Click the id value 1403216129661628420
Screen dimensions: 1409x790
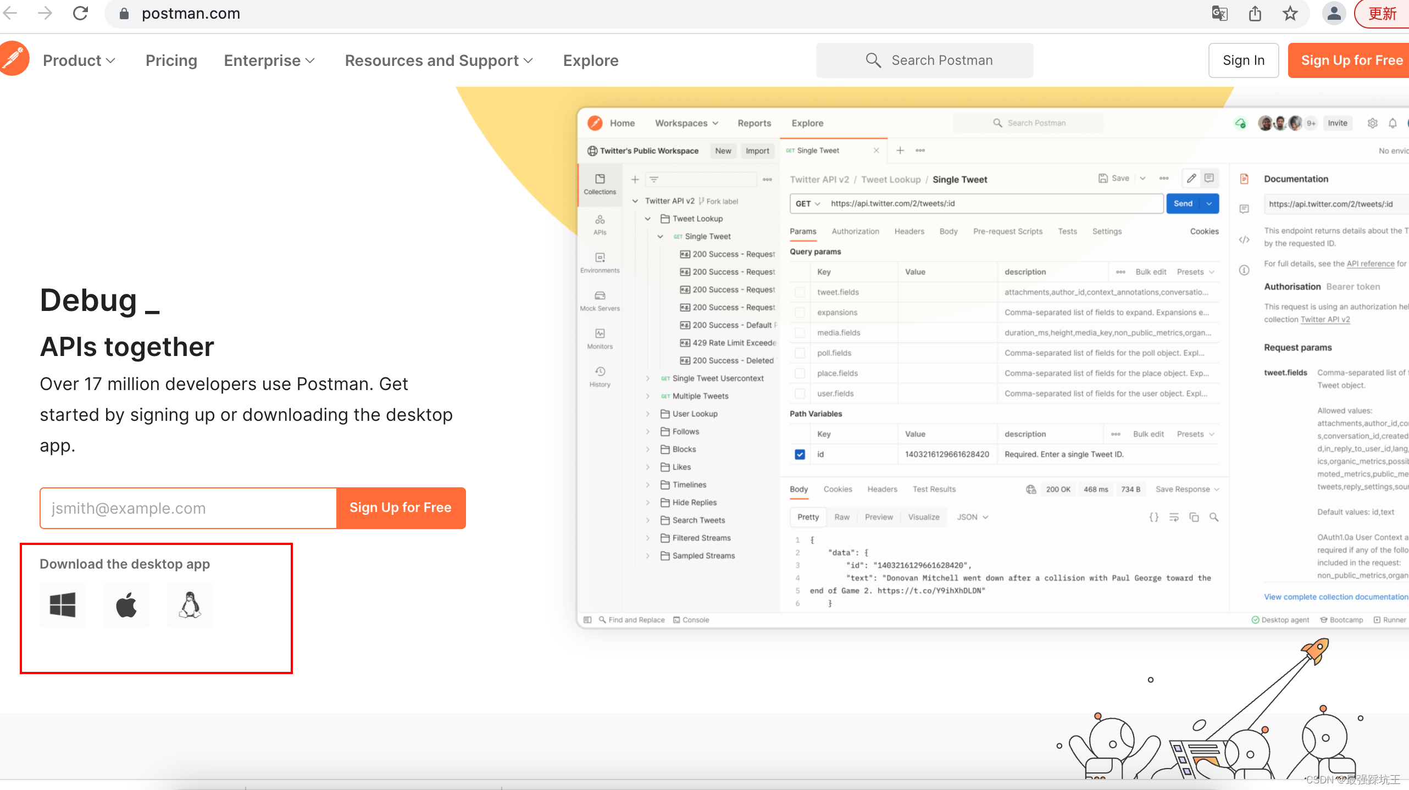947,454
